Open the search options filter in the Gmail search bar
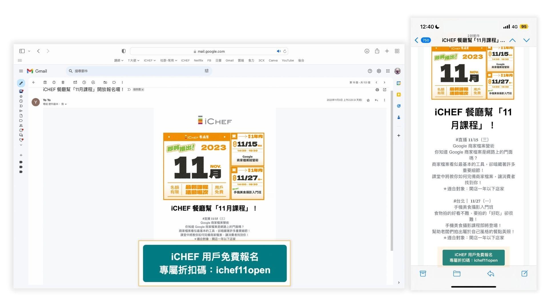The width and height of the screenshot is (548, 308). click(207, 71)
